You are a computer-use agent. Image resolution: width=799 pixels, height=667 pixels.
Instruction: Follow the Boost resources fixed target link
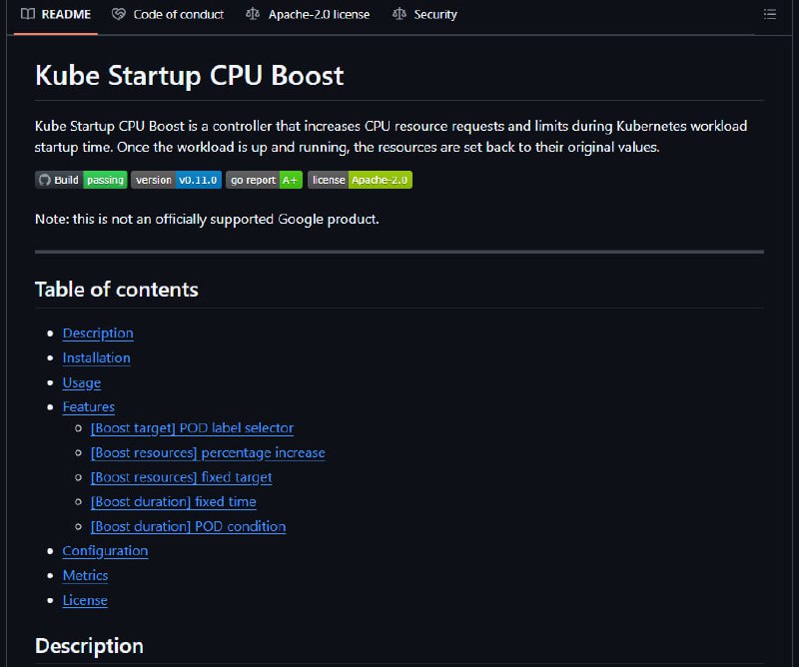point(182,477)
